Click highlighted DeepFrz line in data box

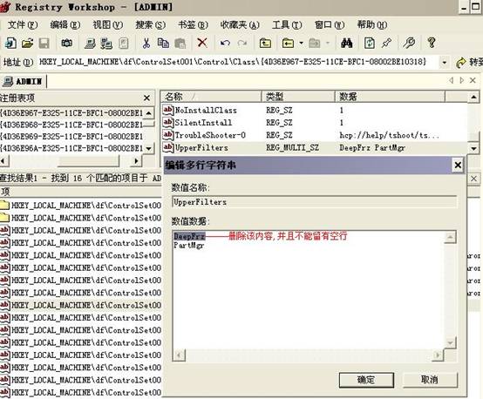point(189,236)
